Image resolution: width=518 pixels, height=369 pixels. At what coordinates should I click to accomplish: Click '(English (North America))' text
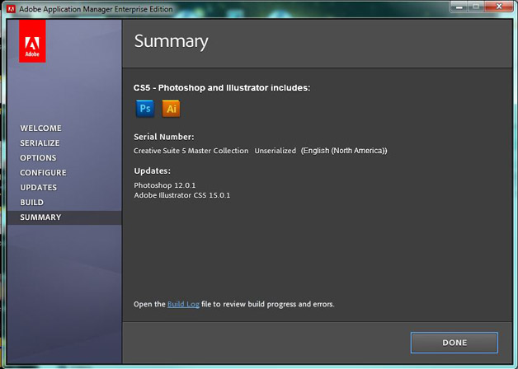pyautogui.click(x=344, y=151)
